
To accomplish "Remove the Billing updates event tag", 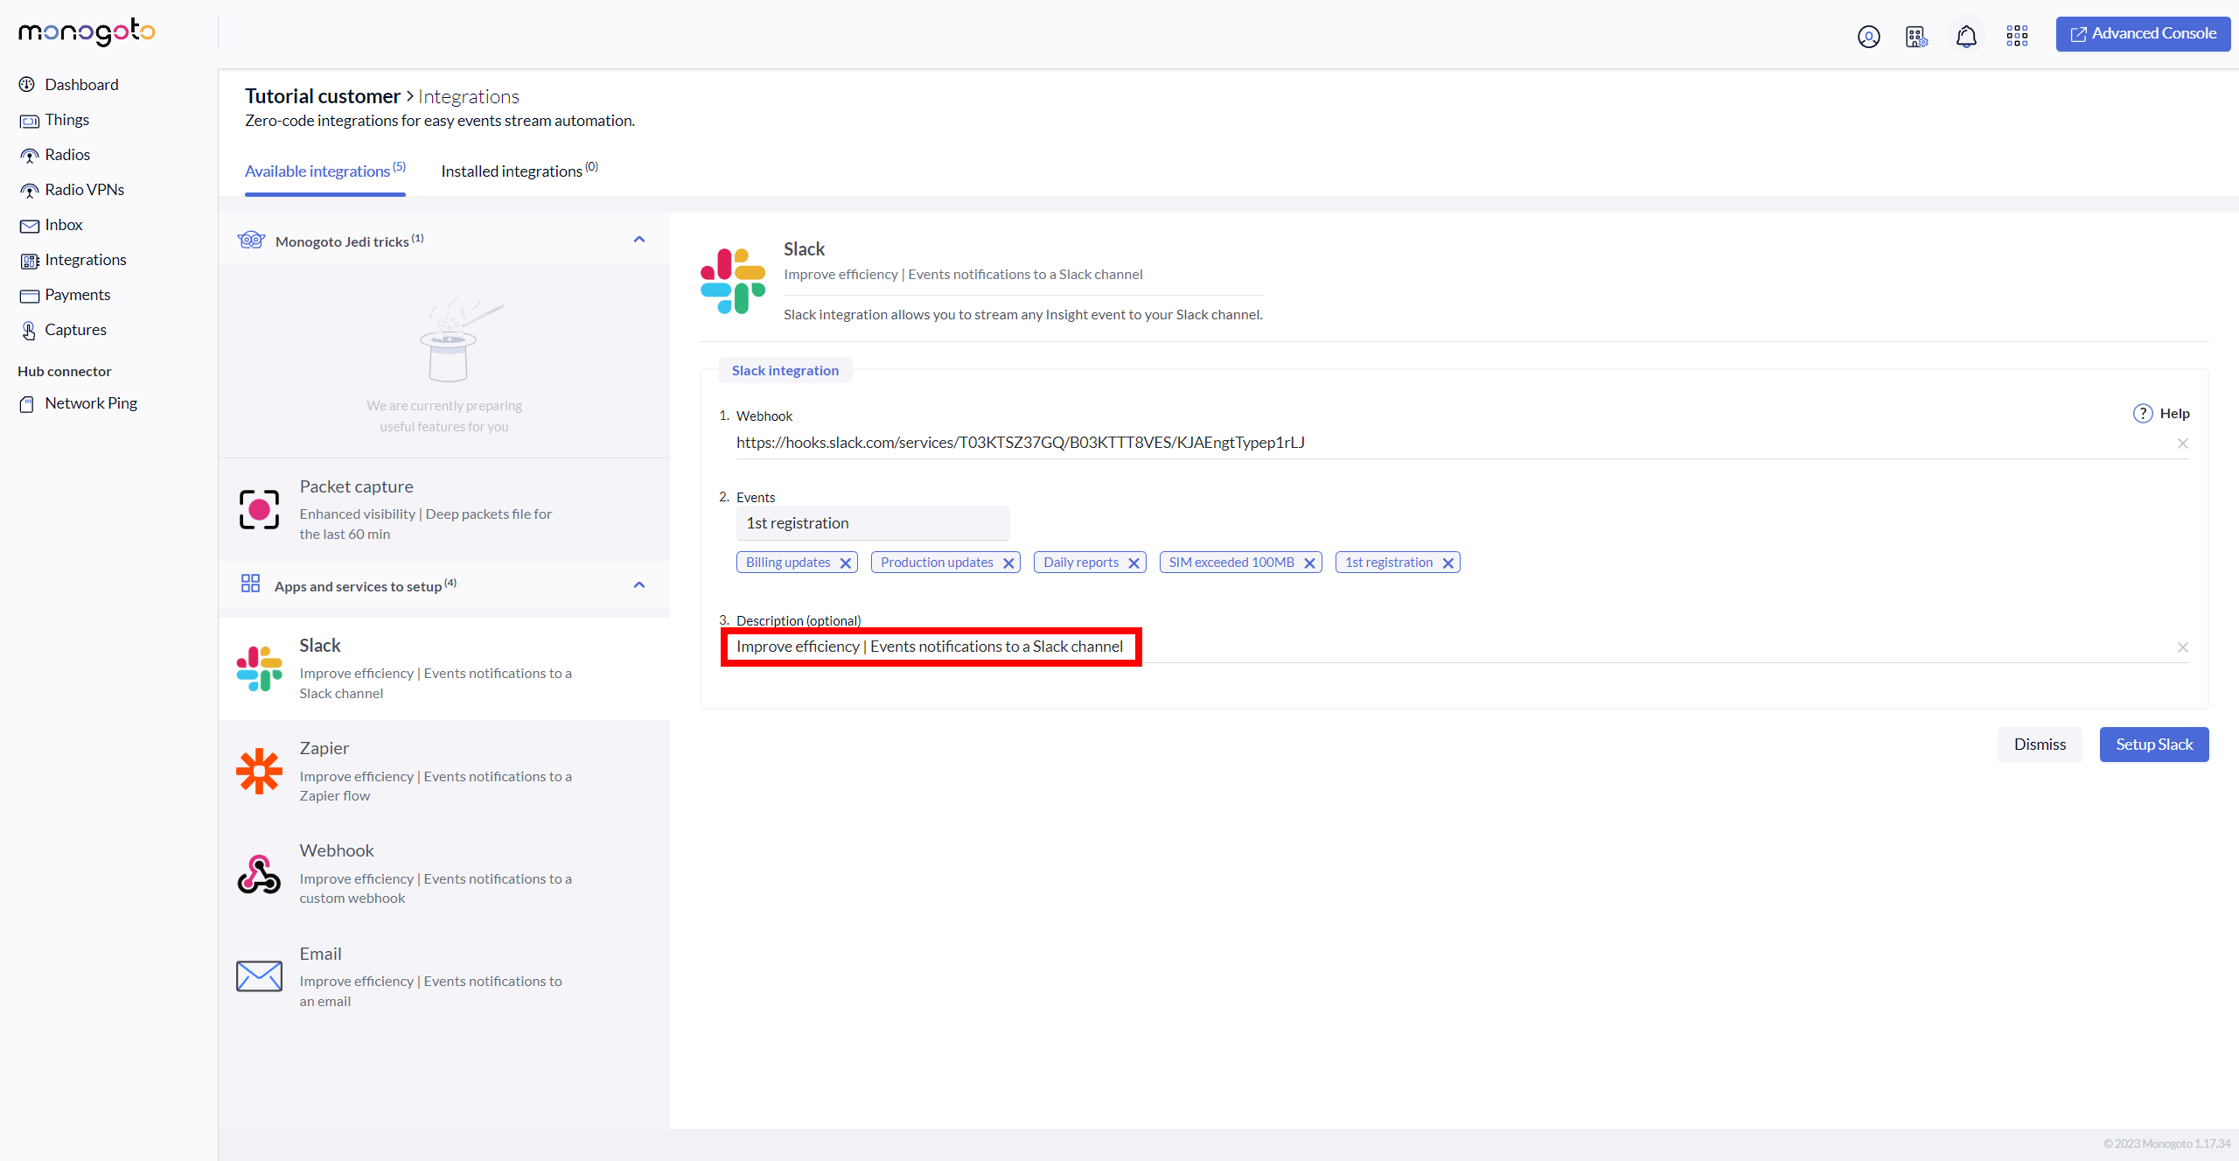I will pyautogui.click(x=846, y=563).
